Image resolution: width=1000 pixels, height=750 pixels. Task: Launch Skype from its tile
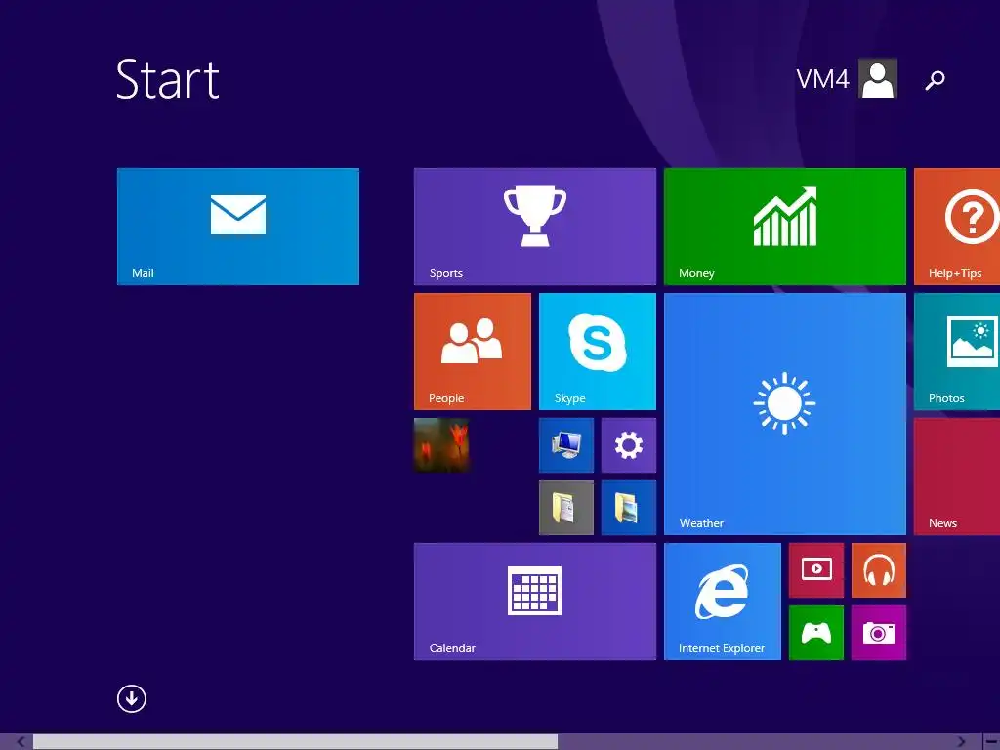(x=597, y=352)
